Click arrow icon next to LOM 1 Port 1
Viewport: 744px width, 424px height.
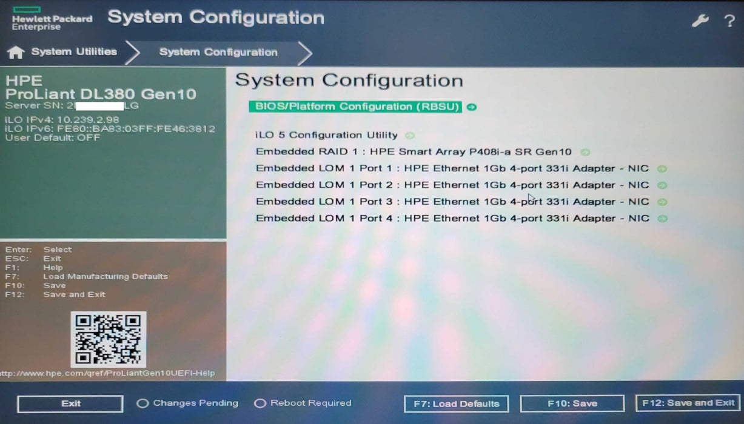pyautogui.click(x=662, y=169)
